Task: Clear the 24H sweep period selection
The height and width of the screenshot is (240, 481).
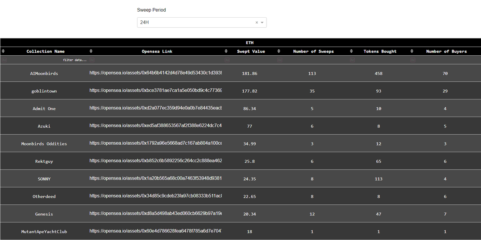Action: 257,22
